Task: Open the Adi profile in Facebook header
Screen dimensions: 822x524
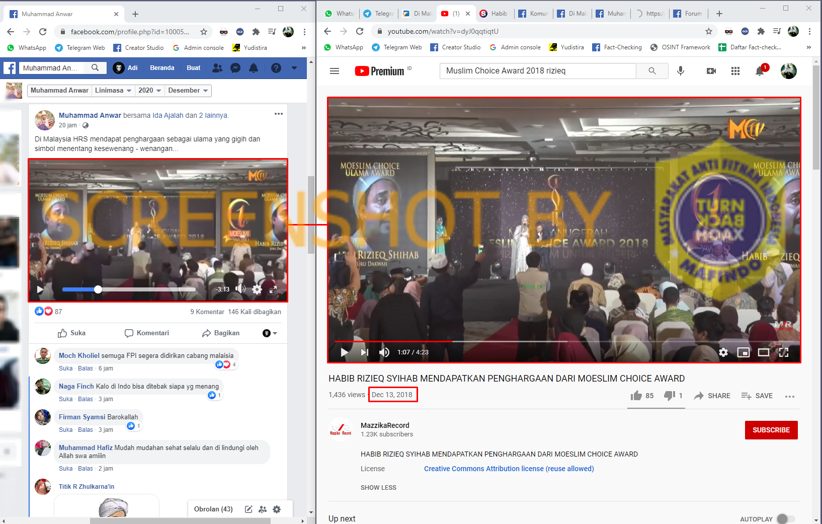Action: point(125,68)
